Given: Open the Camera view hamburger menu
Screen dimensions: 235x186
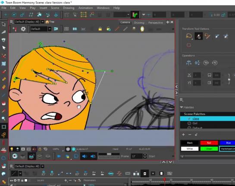Looking at the screenshot, I should (x=11, y=22).
